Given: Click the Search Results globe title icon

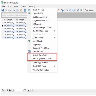Looking at the screenshot, I should 2,2.
